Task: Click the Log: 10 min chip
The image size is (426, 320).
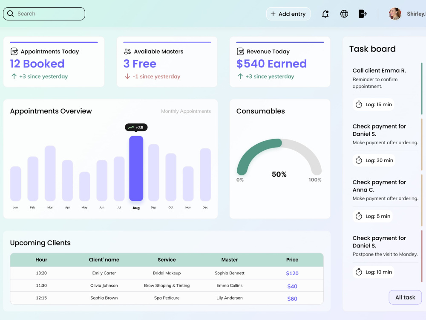Action: pos(374,272)
